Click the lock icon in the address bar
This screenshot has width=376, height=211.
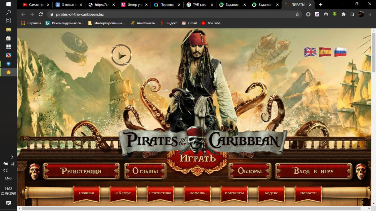(52, 14)
